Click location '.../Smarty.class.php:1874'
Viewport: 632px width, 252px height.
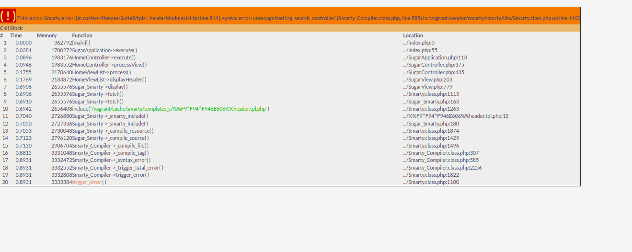431,131
